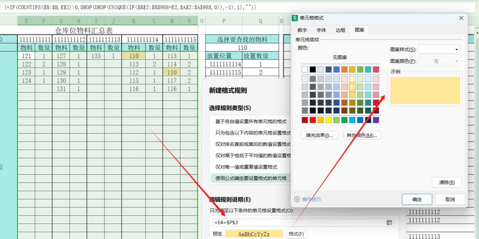479x239 pixels.
Task: Pick the white swatch in top color row
Action: [305, 70]
